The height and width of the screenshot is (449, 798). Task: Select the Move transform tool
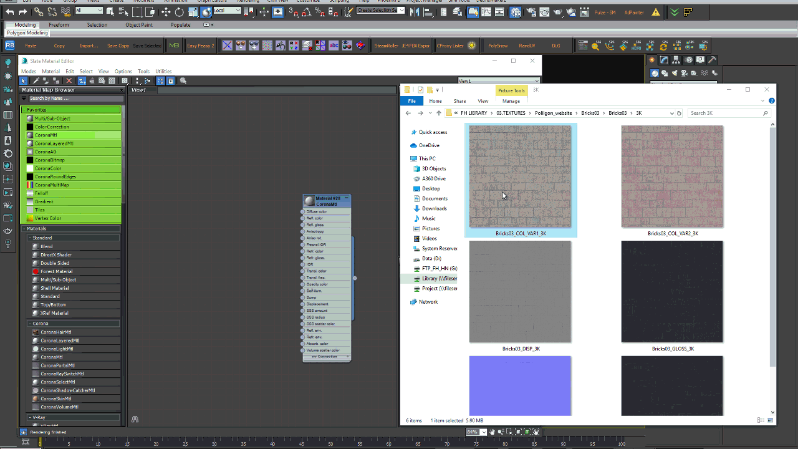(x=166, y=12)
